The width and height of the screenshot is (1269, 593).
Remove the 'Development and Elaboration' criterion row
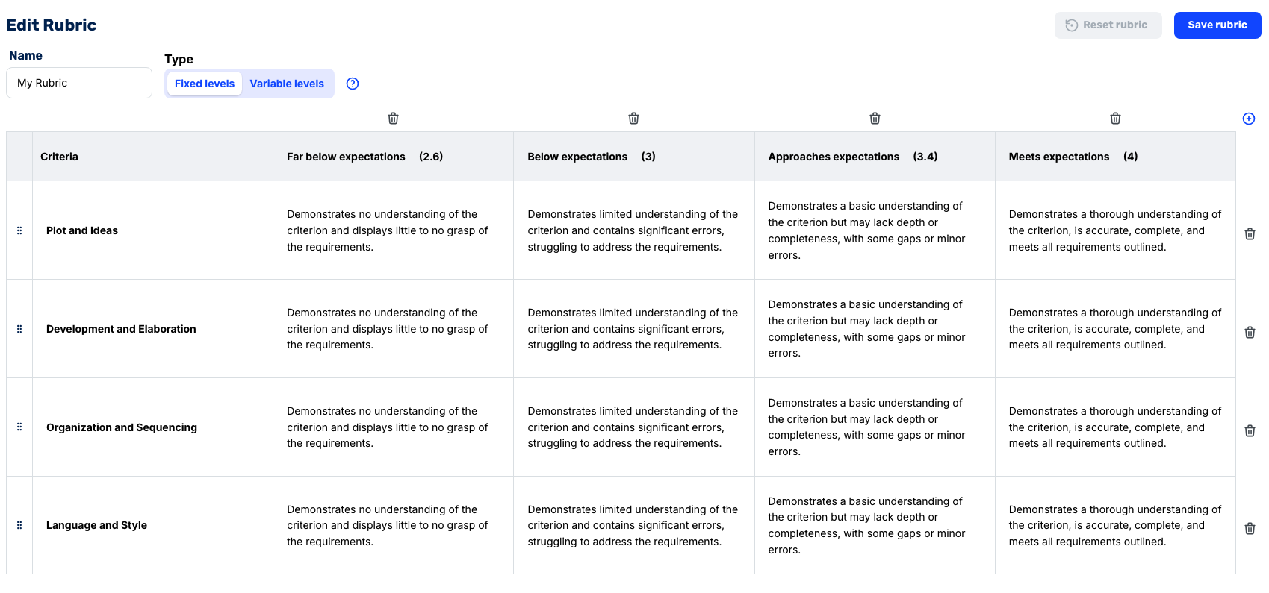pyautogui.click(x=1250, y=332)
